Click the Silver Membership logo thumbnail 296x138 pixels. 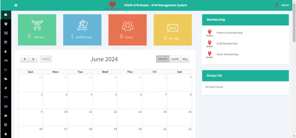[x=210, y=54]
